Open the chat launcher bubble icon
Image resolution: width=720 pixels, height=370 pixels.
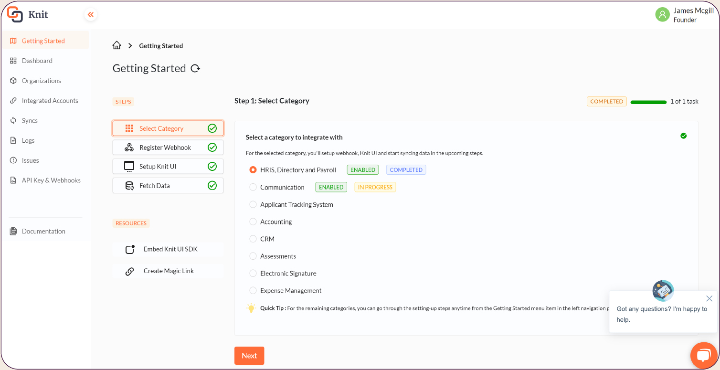click(704, 356)
